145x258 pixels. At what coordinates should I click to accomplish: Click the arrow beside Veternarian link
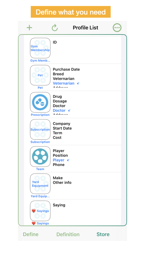point(78,83)
